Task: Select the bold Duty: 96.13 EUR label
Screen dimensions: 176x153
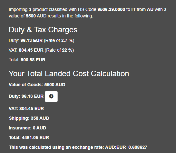Action: [26, 96]
